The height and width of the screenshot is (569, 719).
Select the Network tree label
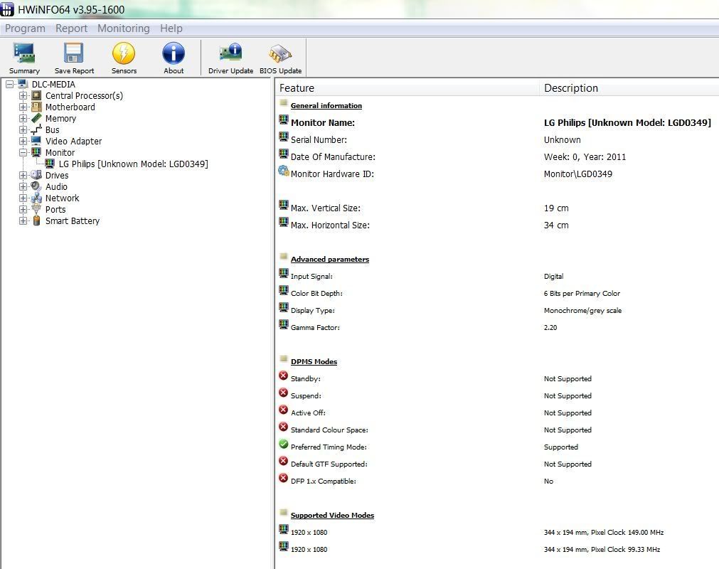pos(63,198)
